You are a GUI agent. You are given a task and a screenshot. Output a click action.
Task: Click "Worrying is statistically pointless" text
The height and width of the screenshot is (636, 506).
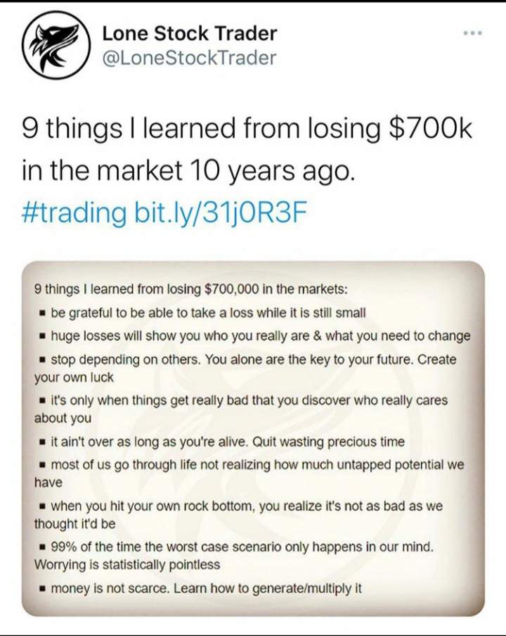pyautogui.click(x=127, y=564)
